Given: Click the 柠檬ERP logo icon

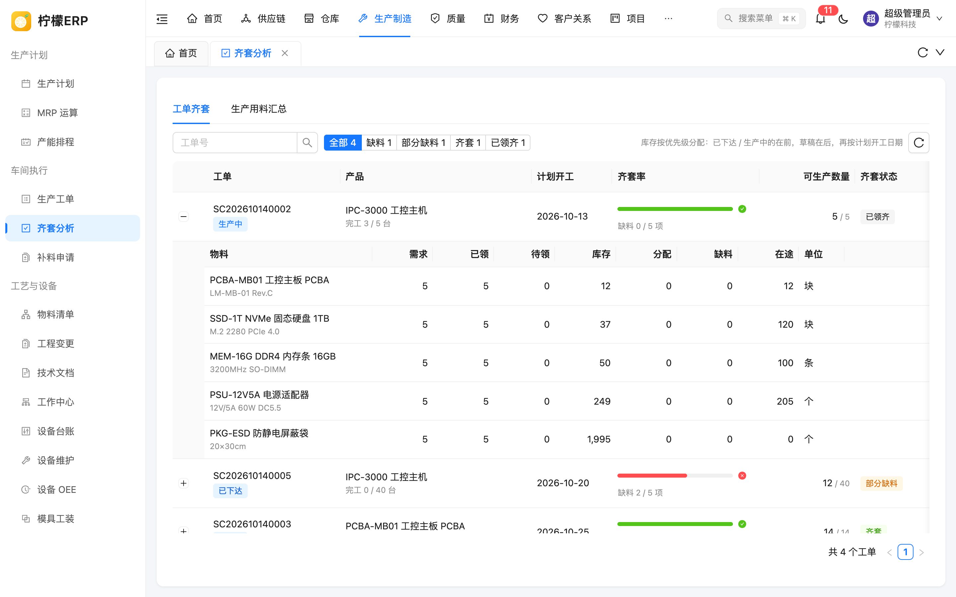Looking at the screenshot, I should point(21,21).
